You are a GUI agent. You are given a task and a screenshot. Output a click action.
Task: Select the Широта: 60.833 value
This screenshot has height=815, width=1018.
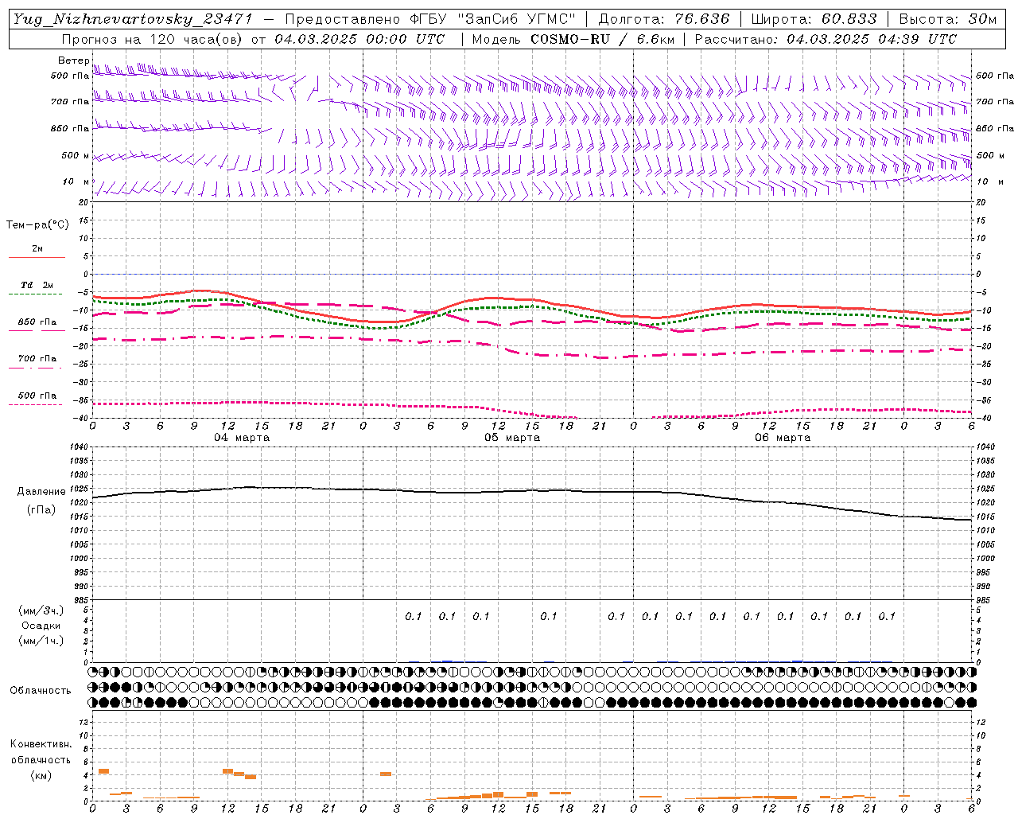[814, 19]
